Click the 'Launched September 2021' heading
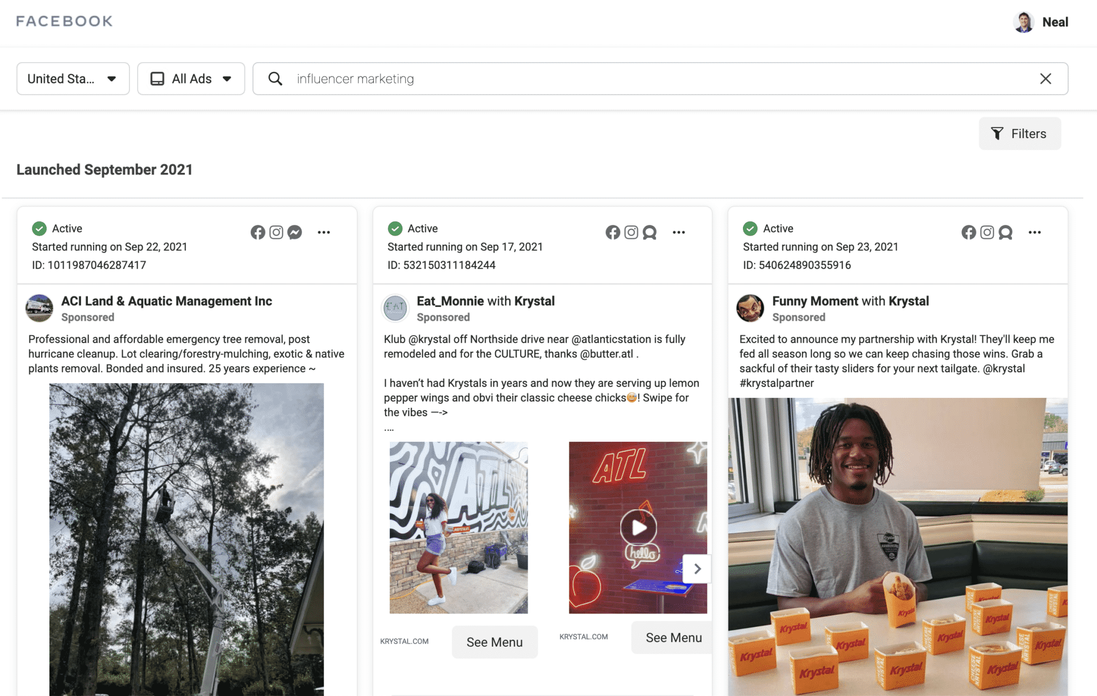The image size is (1097, 696). point(104,170)
